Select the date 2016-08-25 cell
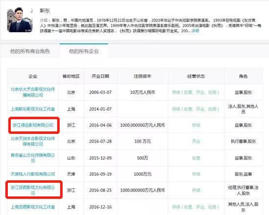269x215 pixels. pos(100,190)
